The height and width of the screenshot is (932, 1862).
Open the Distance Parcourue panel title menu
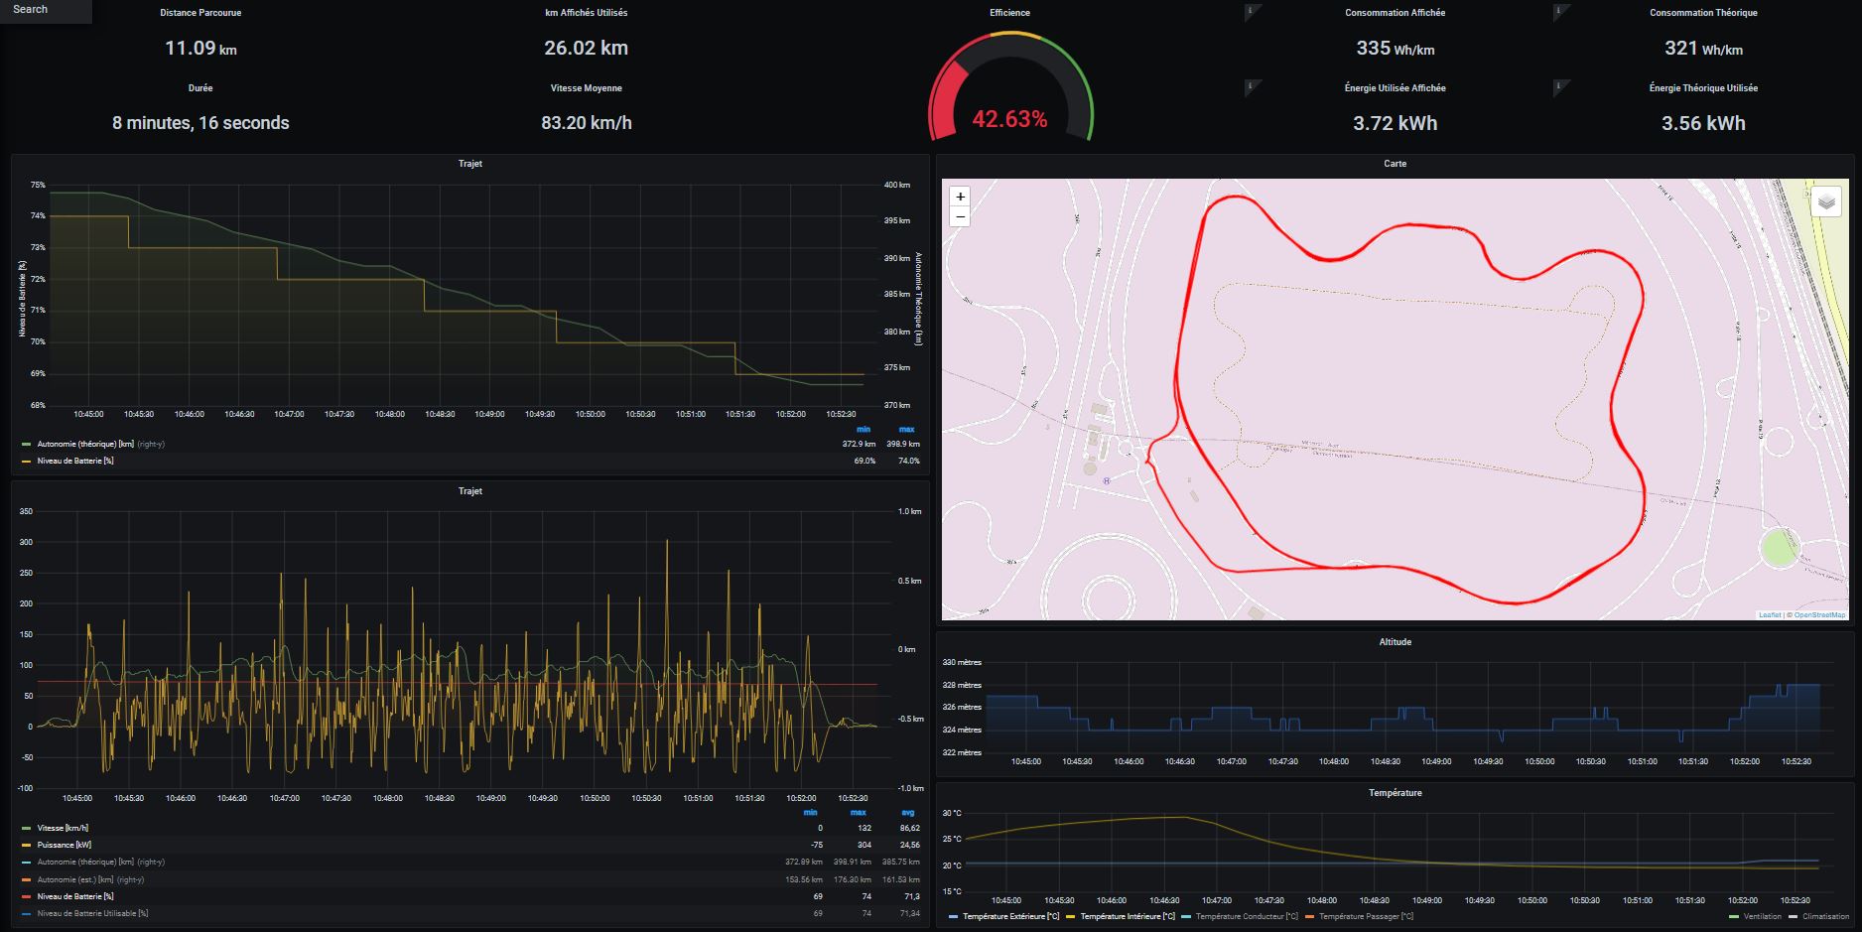(200, 13)
